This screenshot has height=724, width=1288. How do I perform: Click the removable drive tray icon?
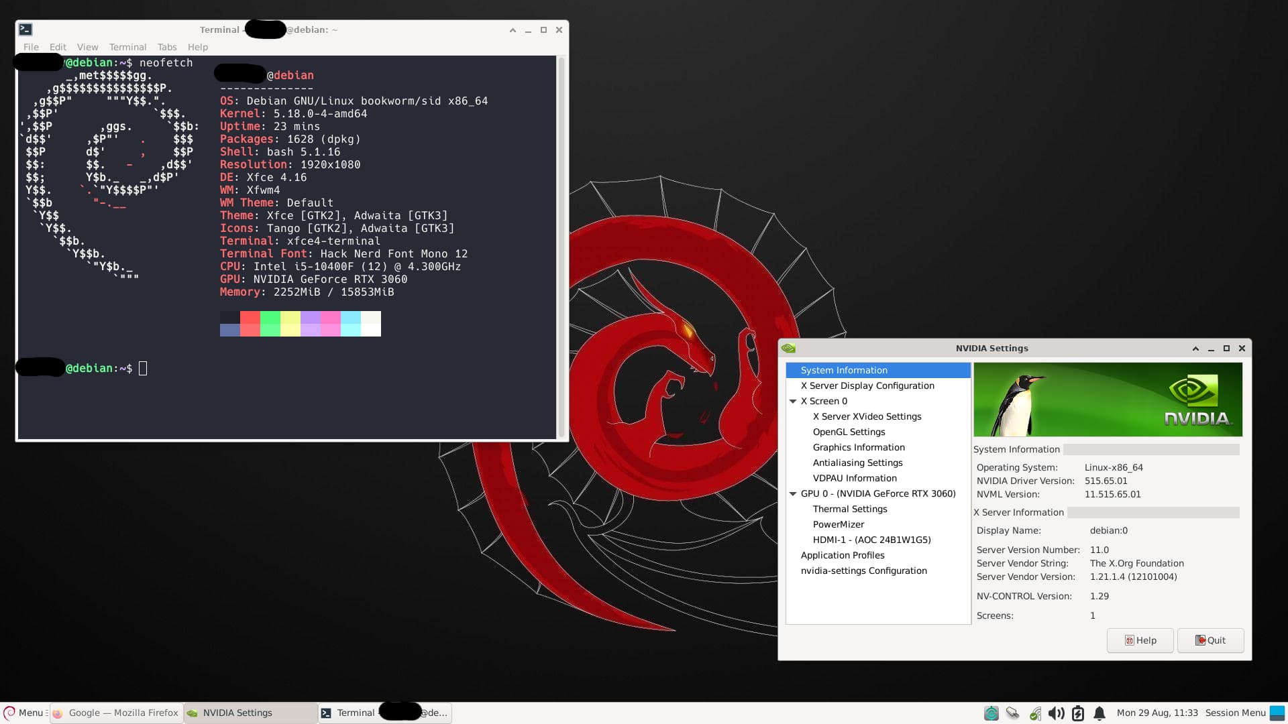1013,713
